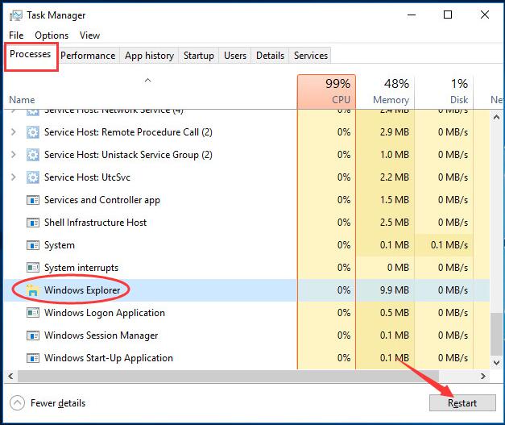Click the Shell Infrastructure Host icon
505x425 pixels.
coord(33,223)
